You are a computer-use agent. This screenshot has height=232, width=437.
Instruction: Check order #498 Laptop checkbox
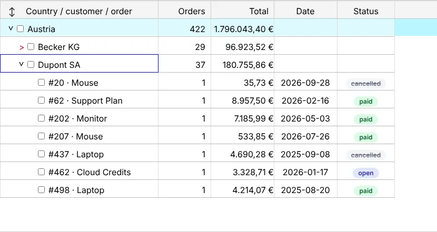tap(41, 190)
